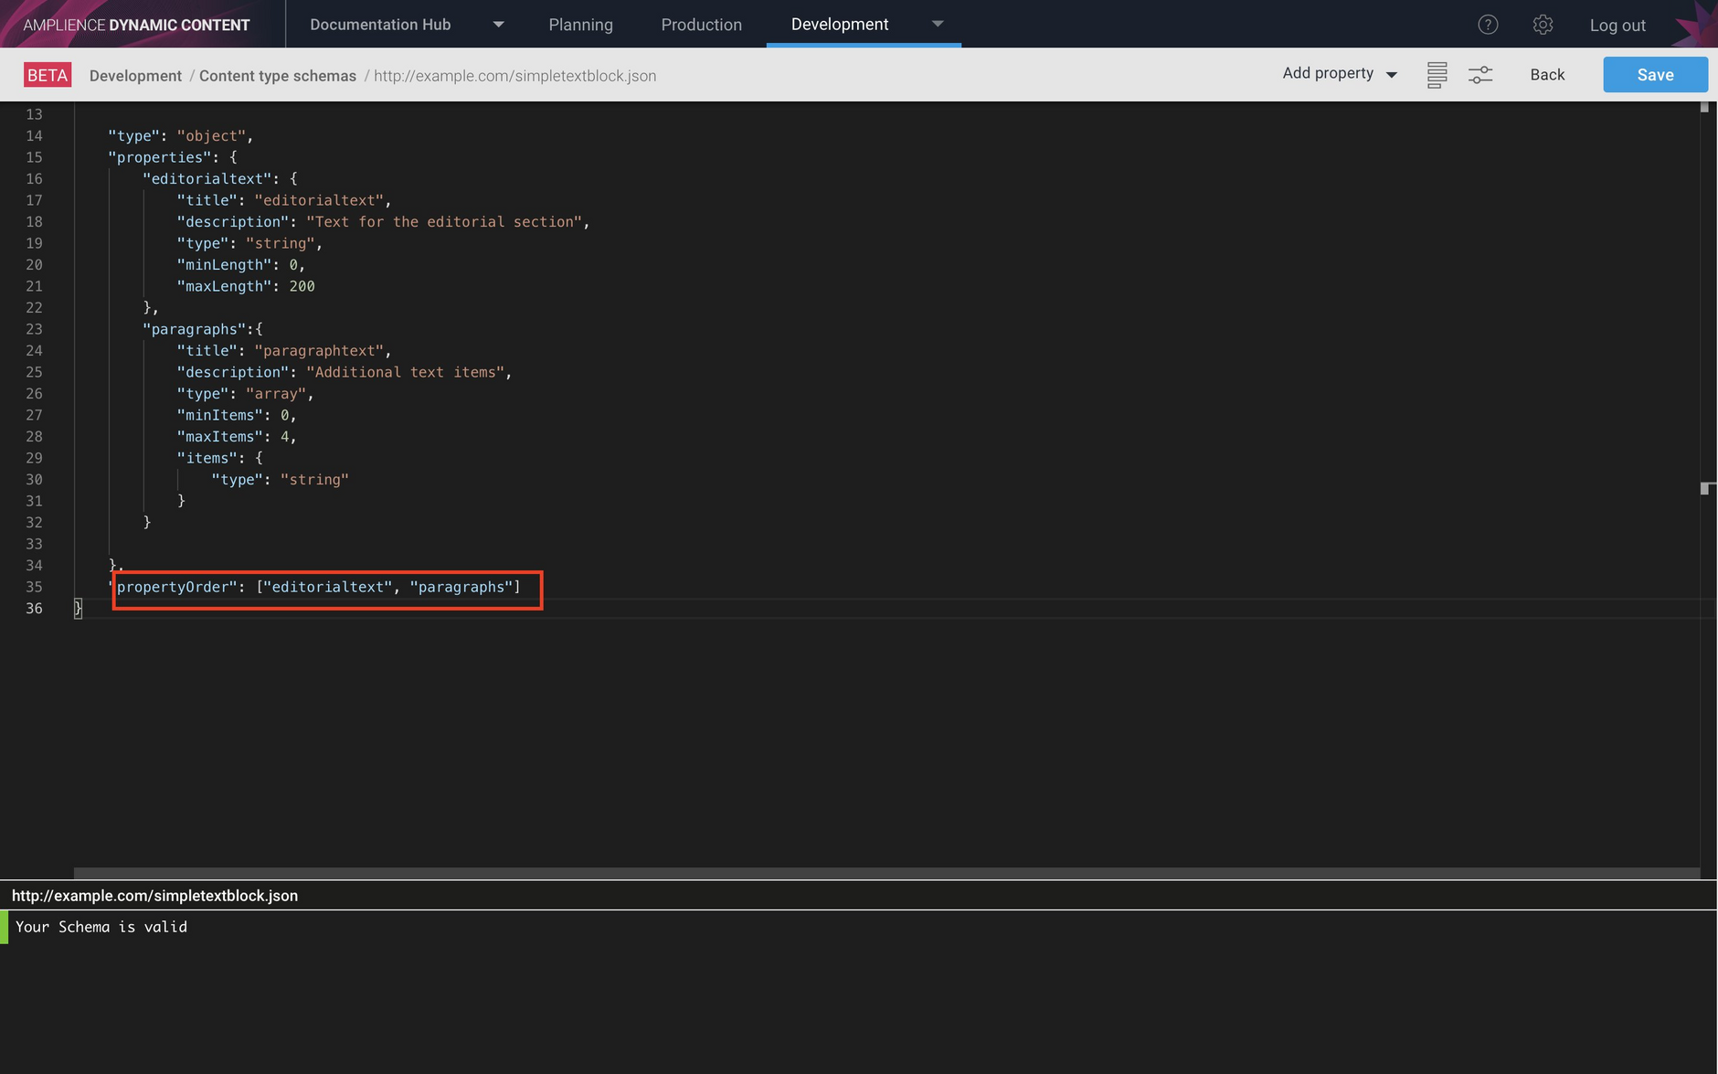The image size is (1718, 1074).
Task: Click the Save button
Action: [1654, 74]
